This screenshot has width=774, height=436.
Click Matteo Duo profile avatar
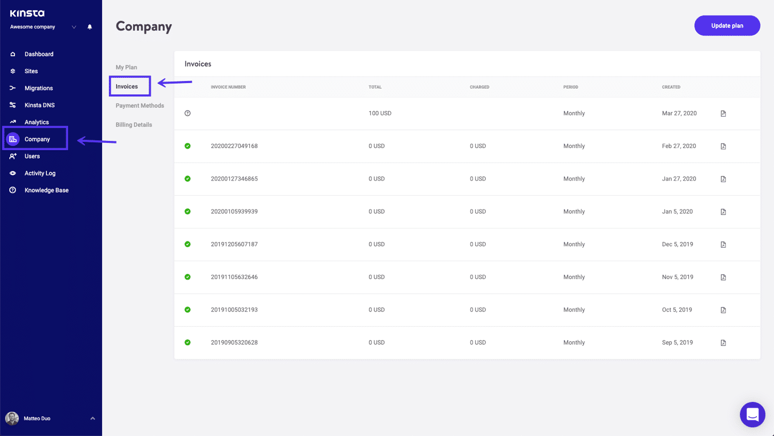[12, 418]
